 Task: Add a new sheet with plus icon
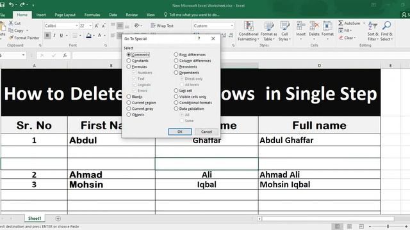pos(58,218)
